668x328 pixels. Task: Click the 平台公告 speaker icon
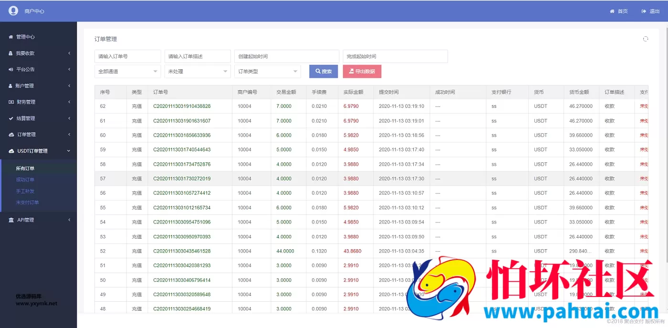[x=10, y=69]
